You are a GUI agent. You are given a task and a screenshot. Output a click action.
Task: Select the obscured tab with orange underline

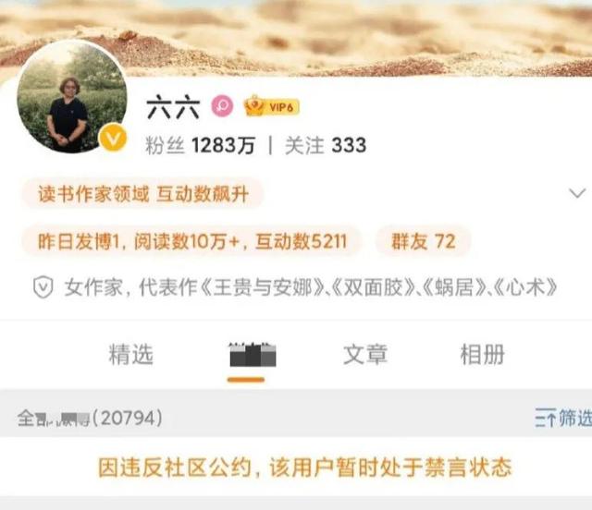(253, 356)
